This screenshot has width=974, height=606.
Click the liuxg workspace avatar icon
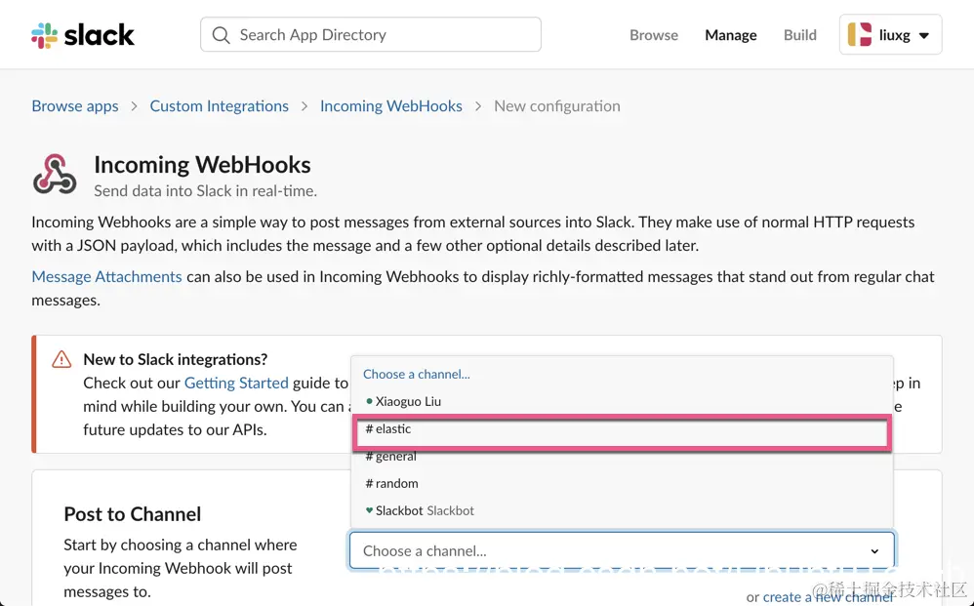click(x=860, y=35)
